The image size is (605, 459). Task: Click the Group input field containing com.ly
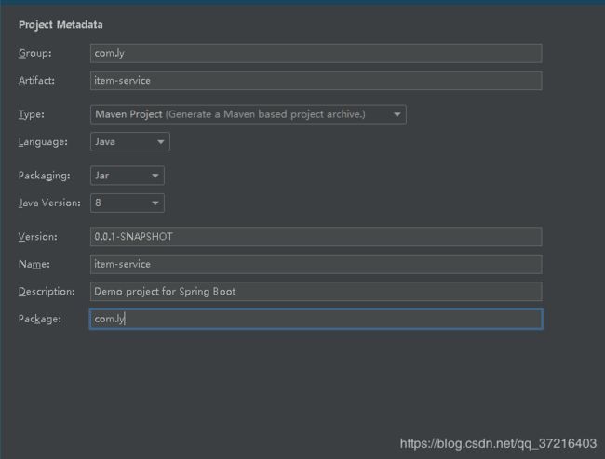pyautogui.click(x=316, y=53)
